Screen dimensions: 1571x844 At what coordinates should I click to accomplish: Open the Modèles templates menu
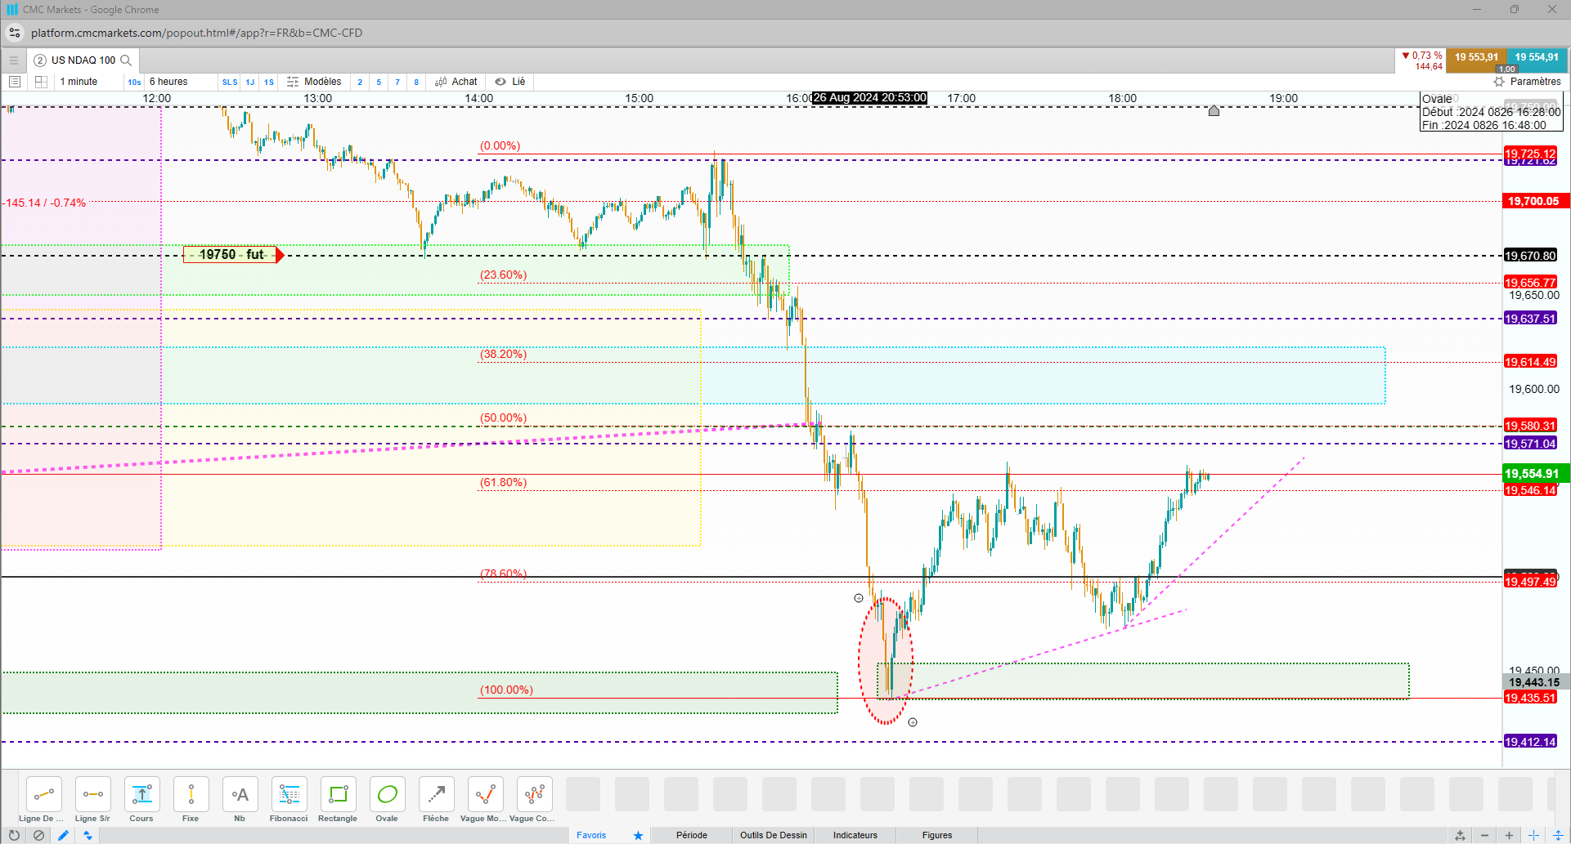click(x=314, y=82)
